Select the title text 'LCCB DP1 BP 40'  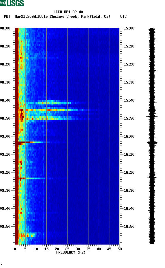point(68,12)
